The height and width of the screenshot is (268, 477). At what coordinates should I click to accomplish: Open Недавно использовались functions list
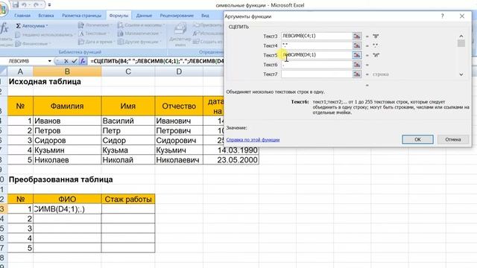point(45,35)
